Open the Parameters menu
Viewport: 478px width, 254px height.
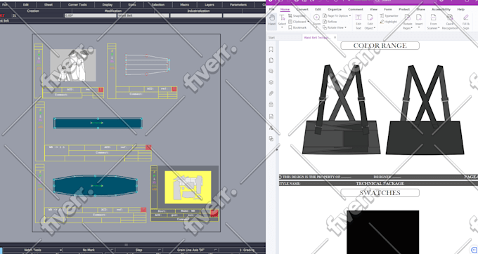(x=238, y=5)
